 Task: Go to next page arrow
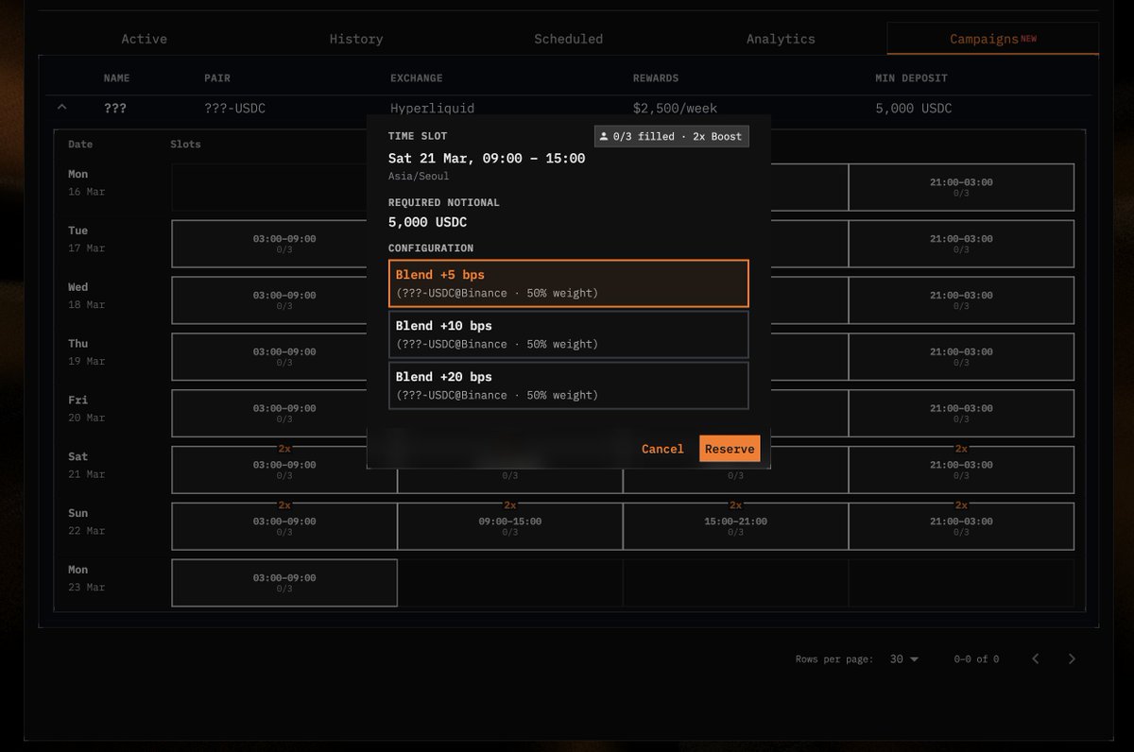click(x=1072, y=659)
